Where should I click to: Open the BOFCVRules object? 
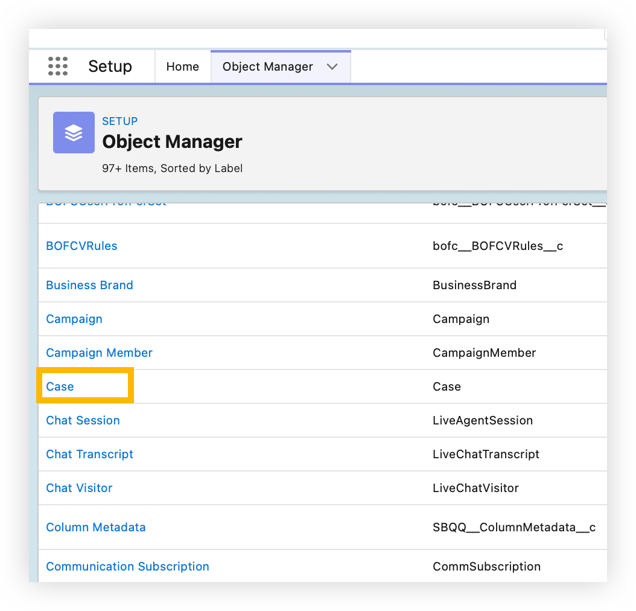pos(81,246)
